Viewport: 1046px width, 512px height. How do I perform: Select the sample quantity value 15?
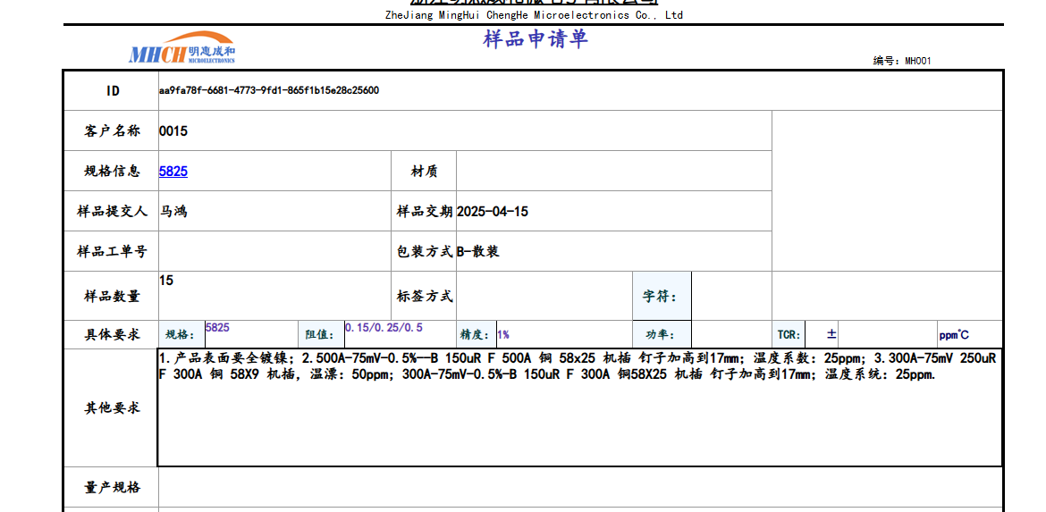coord(274,296)
